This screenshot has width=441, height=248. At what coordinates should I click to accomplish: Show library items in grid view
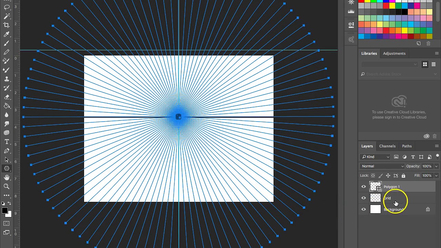pyautogui.click(x=425, y=64)
